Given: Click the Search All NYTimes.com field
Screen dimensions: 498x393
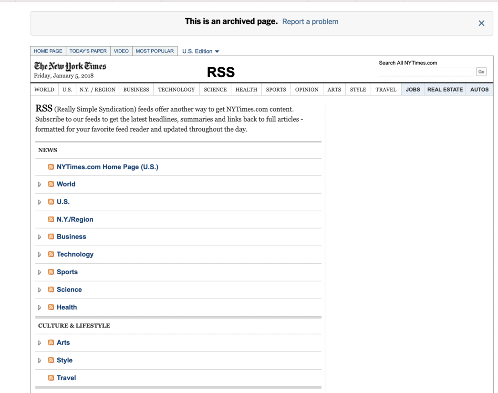Looking at the screenshot, I should click(x=426, y=72).
